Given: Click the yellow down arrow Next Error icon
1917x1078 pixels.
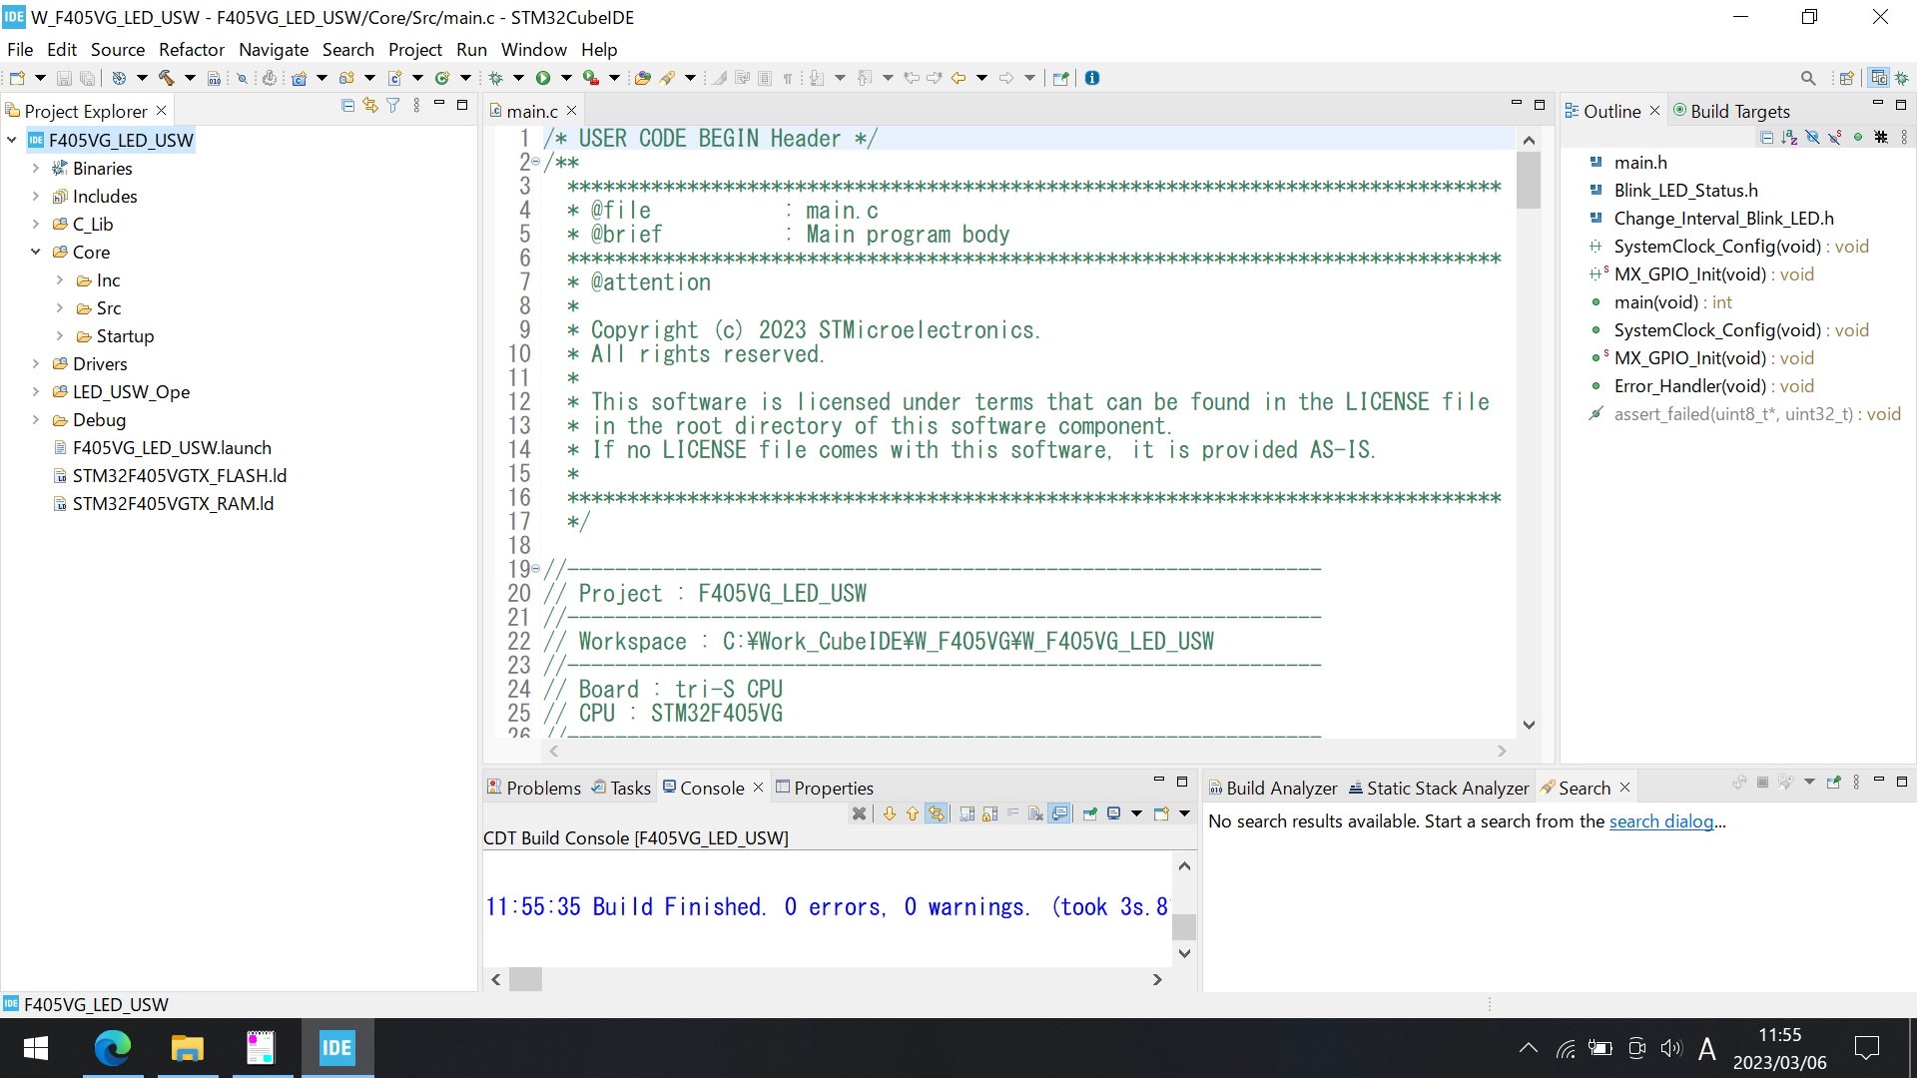Looking at the screenshot, I should 889,813.
